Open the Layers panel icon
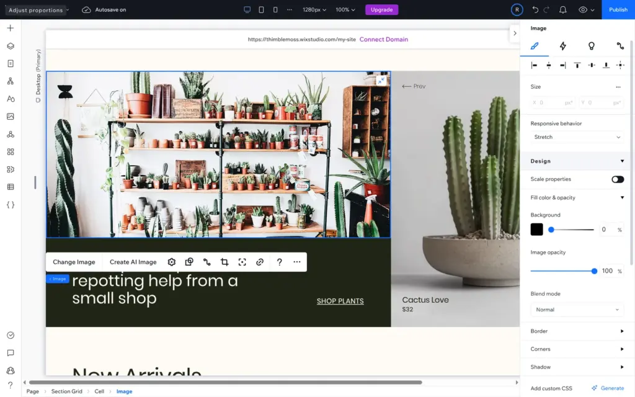 (11, 46)
